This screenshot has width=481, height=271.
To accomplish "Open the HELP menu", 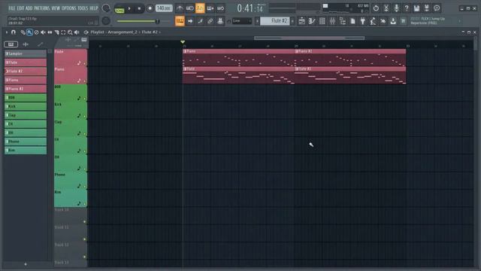I will point(93,8).
